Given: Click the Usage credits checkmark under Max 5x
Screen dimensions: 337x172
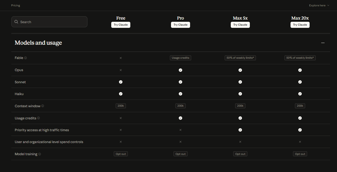Looking at the screenshot, I should coord(240,118).
